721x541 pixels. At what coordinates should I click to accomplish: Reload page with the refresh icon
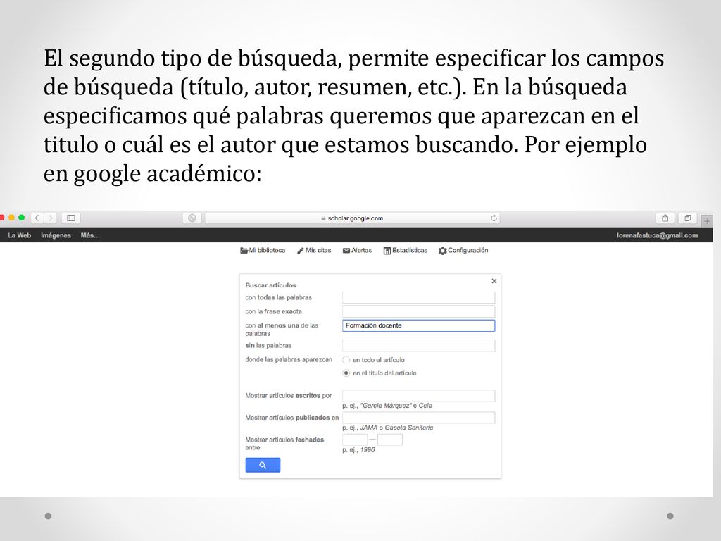(494, 218)
